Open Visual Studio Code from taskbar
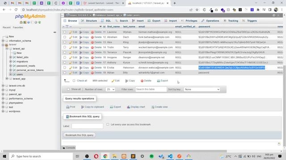Screen dimensions: 286x160 click(170, 156)
